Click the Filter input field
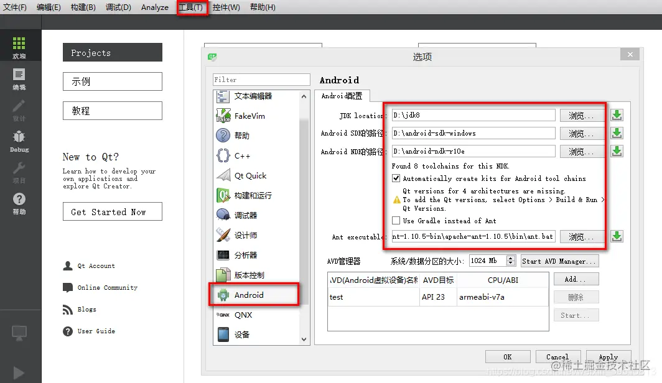 [x=261, y=80]
